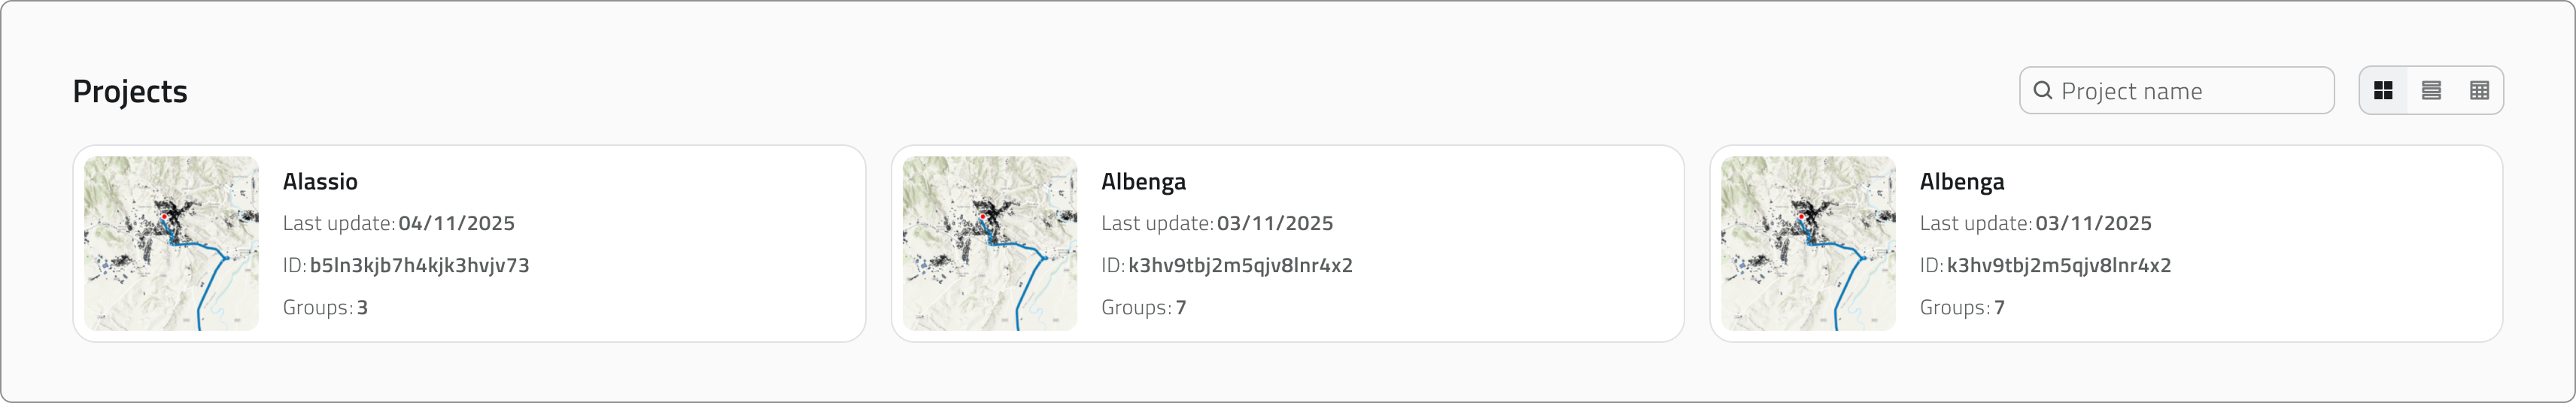Switch to list view layout
Image resolution: width=2576 pixels, height=403 pixels.
click(2431, 91)
